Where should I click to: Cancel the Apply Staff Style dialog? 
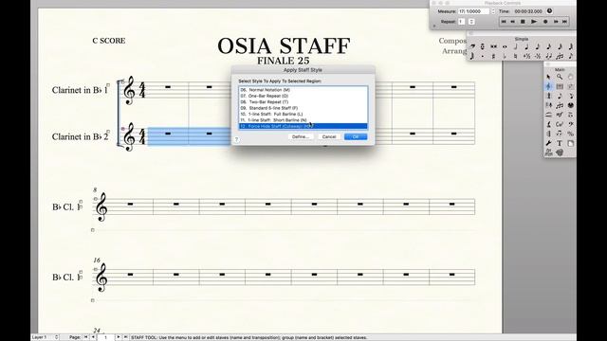pyautogui.click(x=329, y=136)
